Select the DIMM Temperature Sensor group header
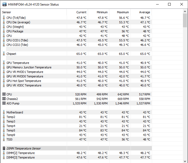Image resolution: width=188 pixels, height=163 pixels. tap(24, 148)
